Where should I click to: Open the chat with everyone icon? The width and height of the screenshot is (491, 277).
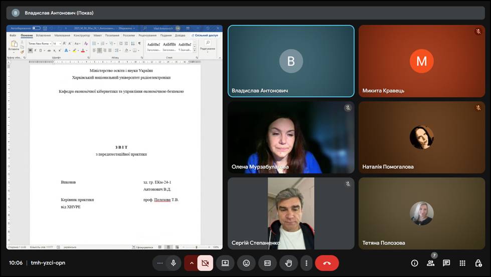446,263
